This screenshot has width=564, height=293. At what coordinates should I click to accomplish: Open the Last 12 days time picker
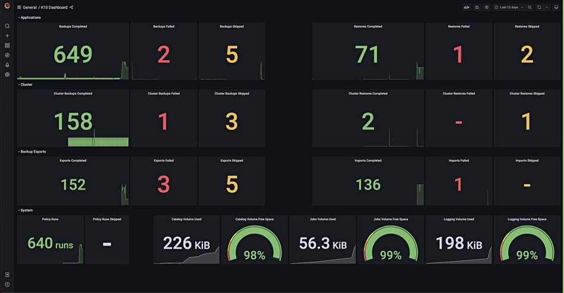[x=509, y=7]
